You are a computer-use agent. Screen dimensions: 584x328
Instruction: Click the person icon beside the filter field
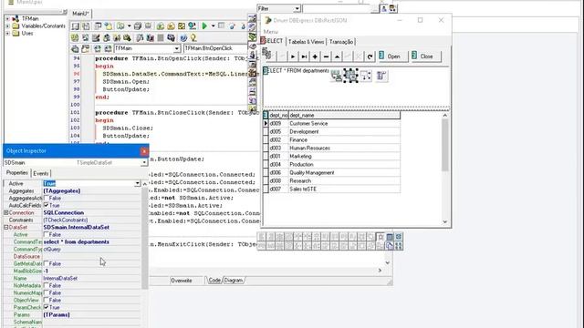(x=383, y=8)
